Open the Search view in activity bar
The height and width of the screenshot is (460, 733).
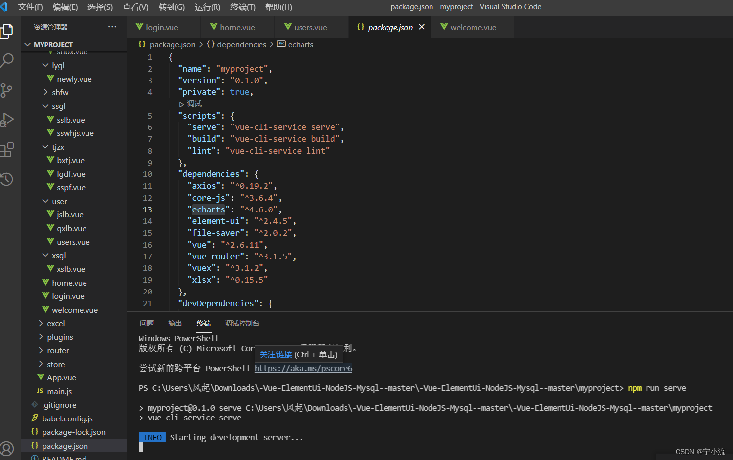[7, 60]
